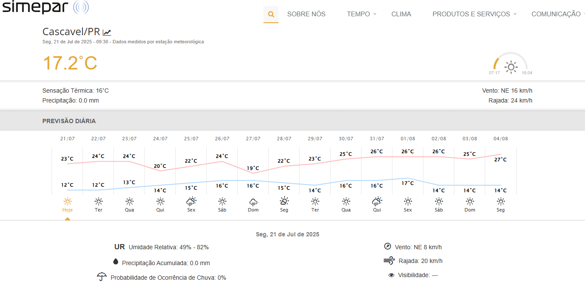Image resolution: width=585 pixels, height=284 pixels.
Task: Select the Hoje sunny forecast icon
Action: pos(67,201)
